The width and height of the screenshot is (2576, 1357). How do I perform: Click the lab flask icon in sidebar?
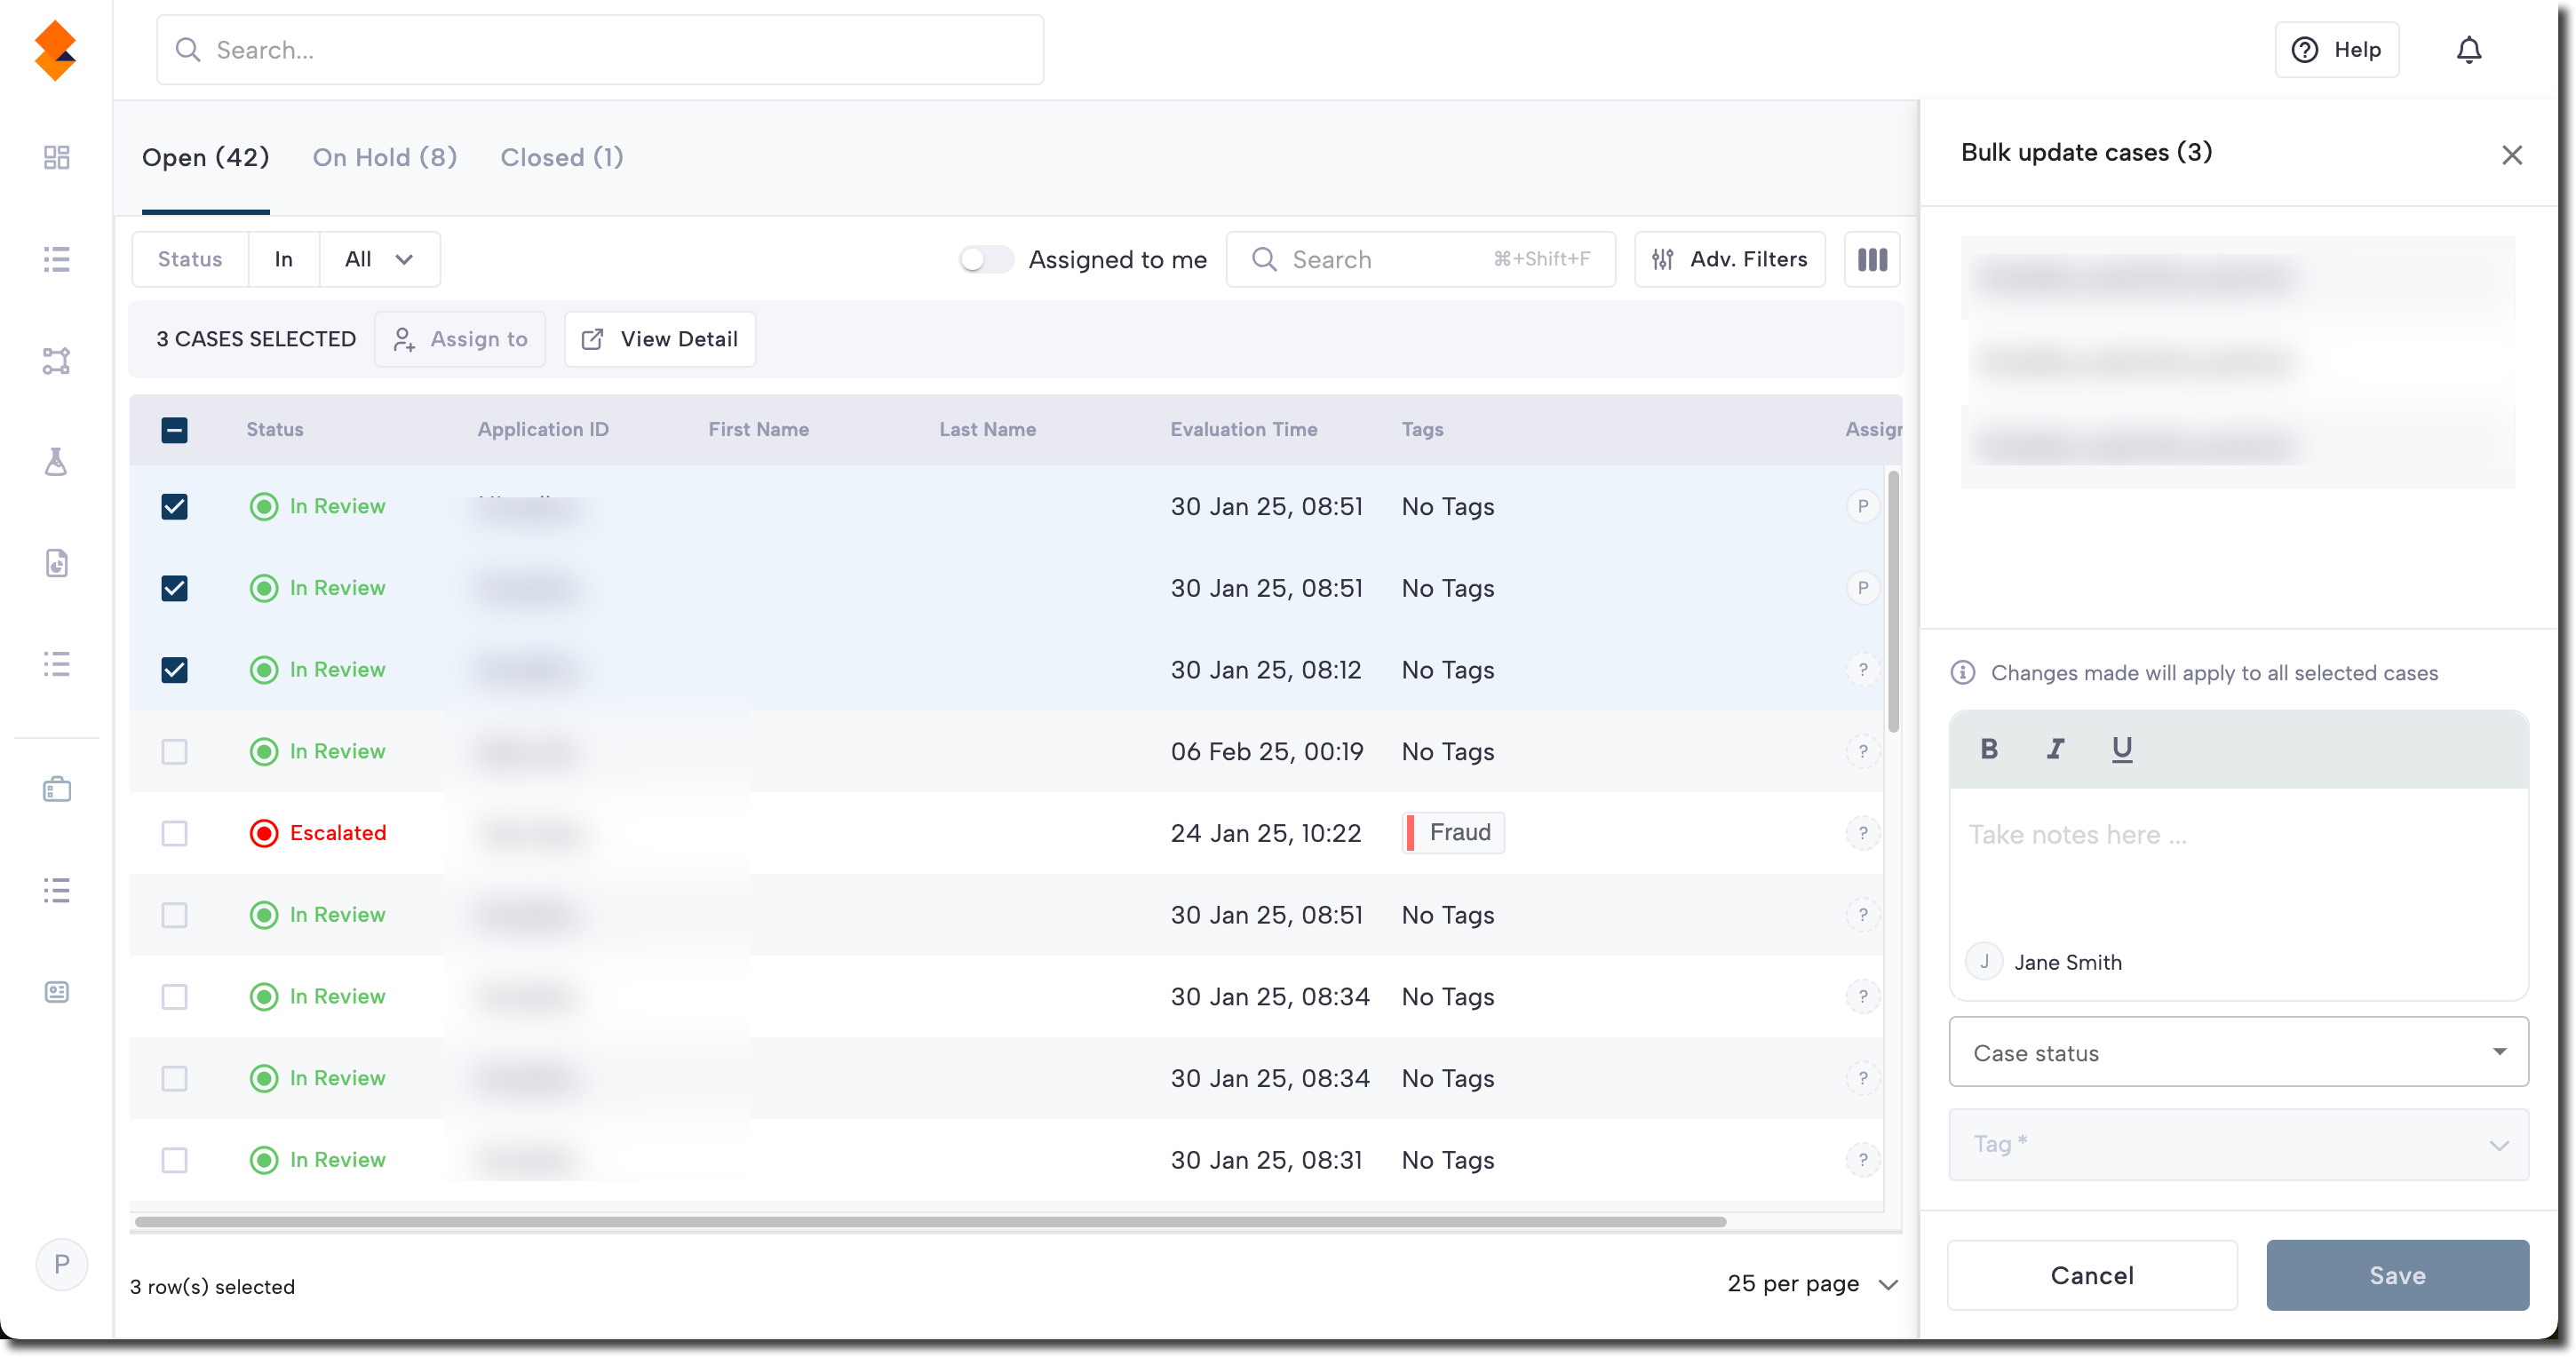click(x=57, y=462)
